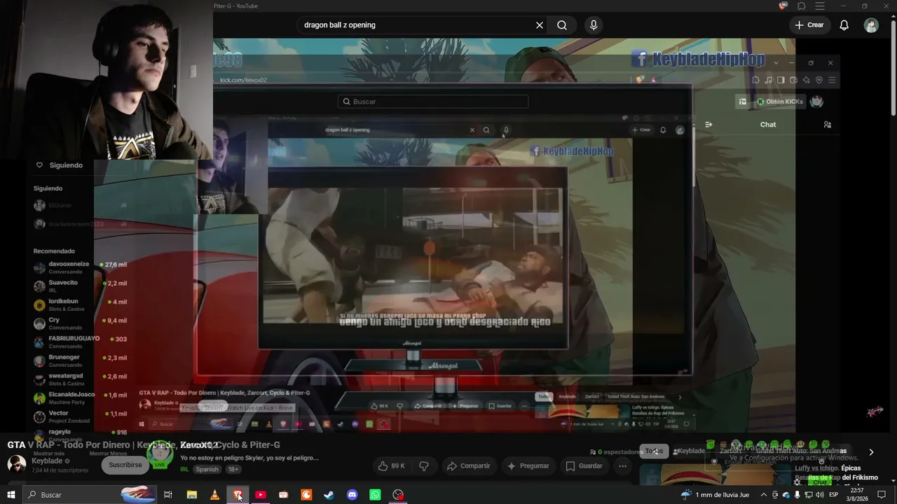Open the Kick shop icon beside Obtén KICKs
Screen dimensions: 897x504
pyautogui.click(x=743, y=101)
